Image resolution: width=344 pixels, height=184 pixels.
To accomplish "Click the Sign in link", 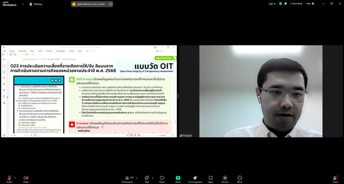I will pos(272,3).
